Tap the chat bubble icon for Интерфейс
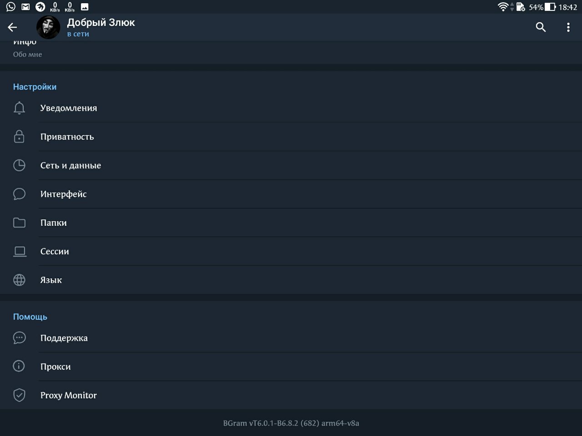 19,194
